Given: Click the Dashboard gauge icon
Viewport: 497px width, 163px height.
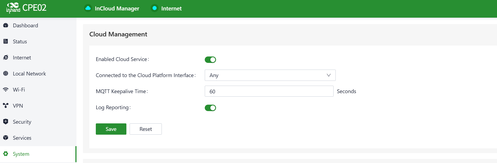Looking at the screenshot, I should point(6,25).
